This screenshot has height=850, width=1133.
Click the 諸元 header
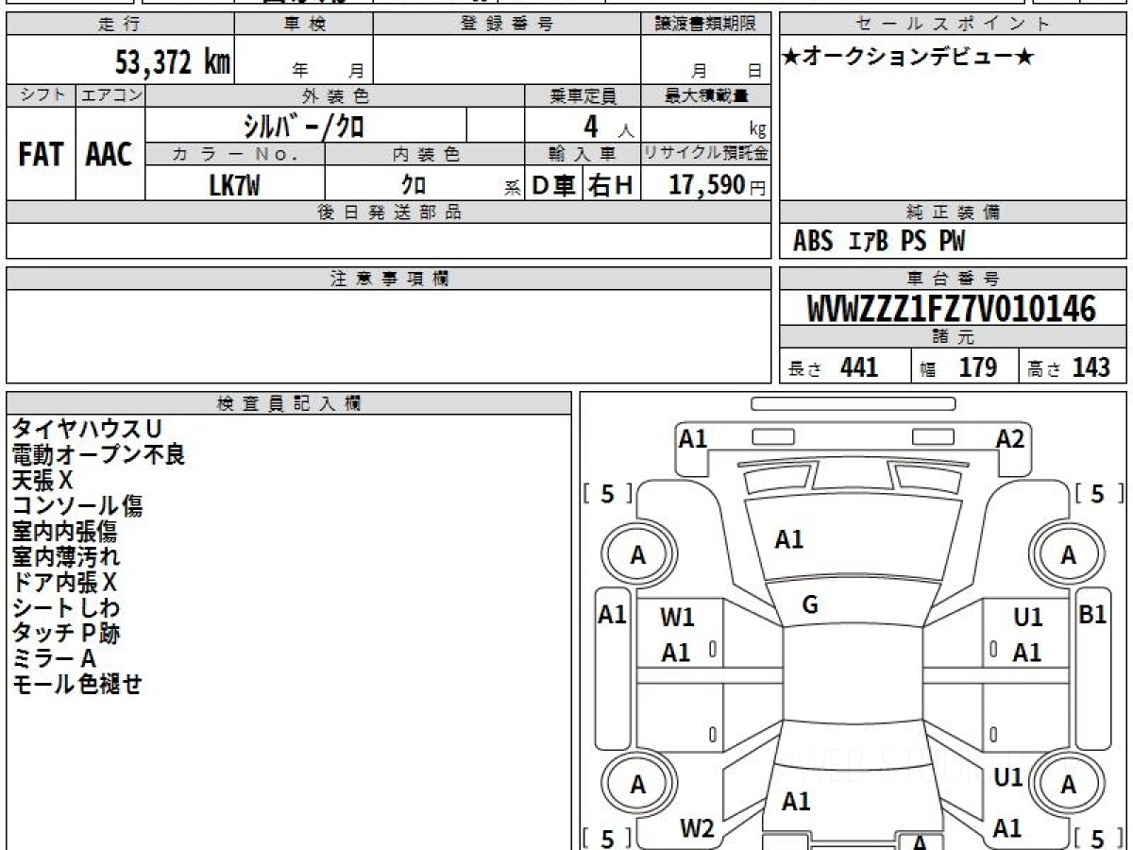[x=954, y=338]
